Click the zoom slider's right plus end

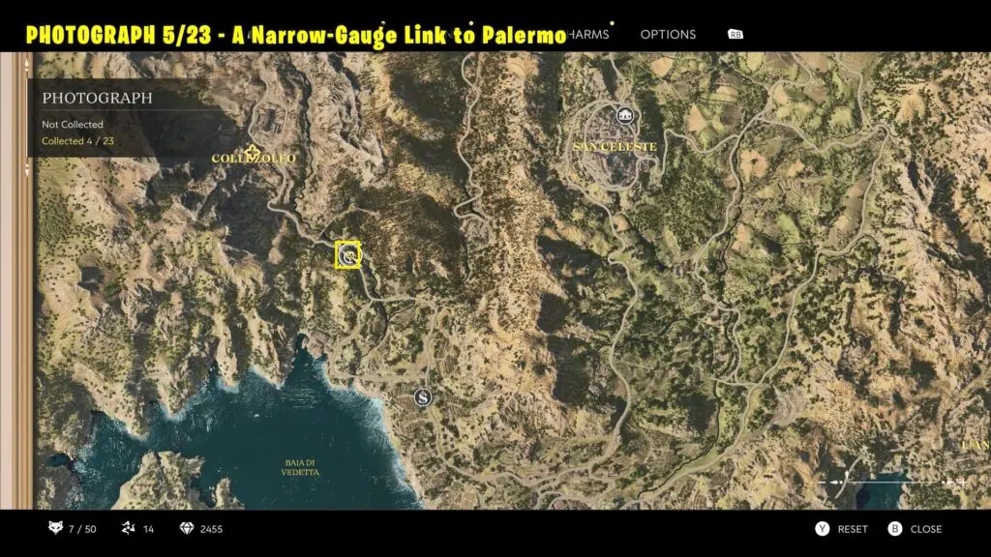tap(962, 482)
